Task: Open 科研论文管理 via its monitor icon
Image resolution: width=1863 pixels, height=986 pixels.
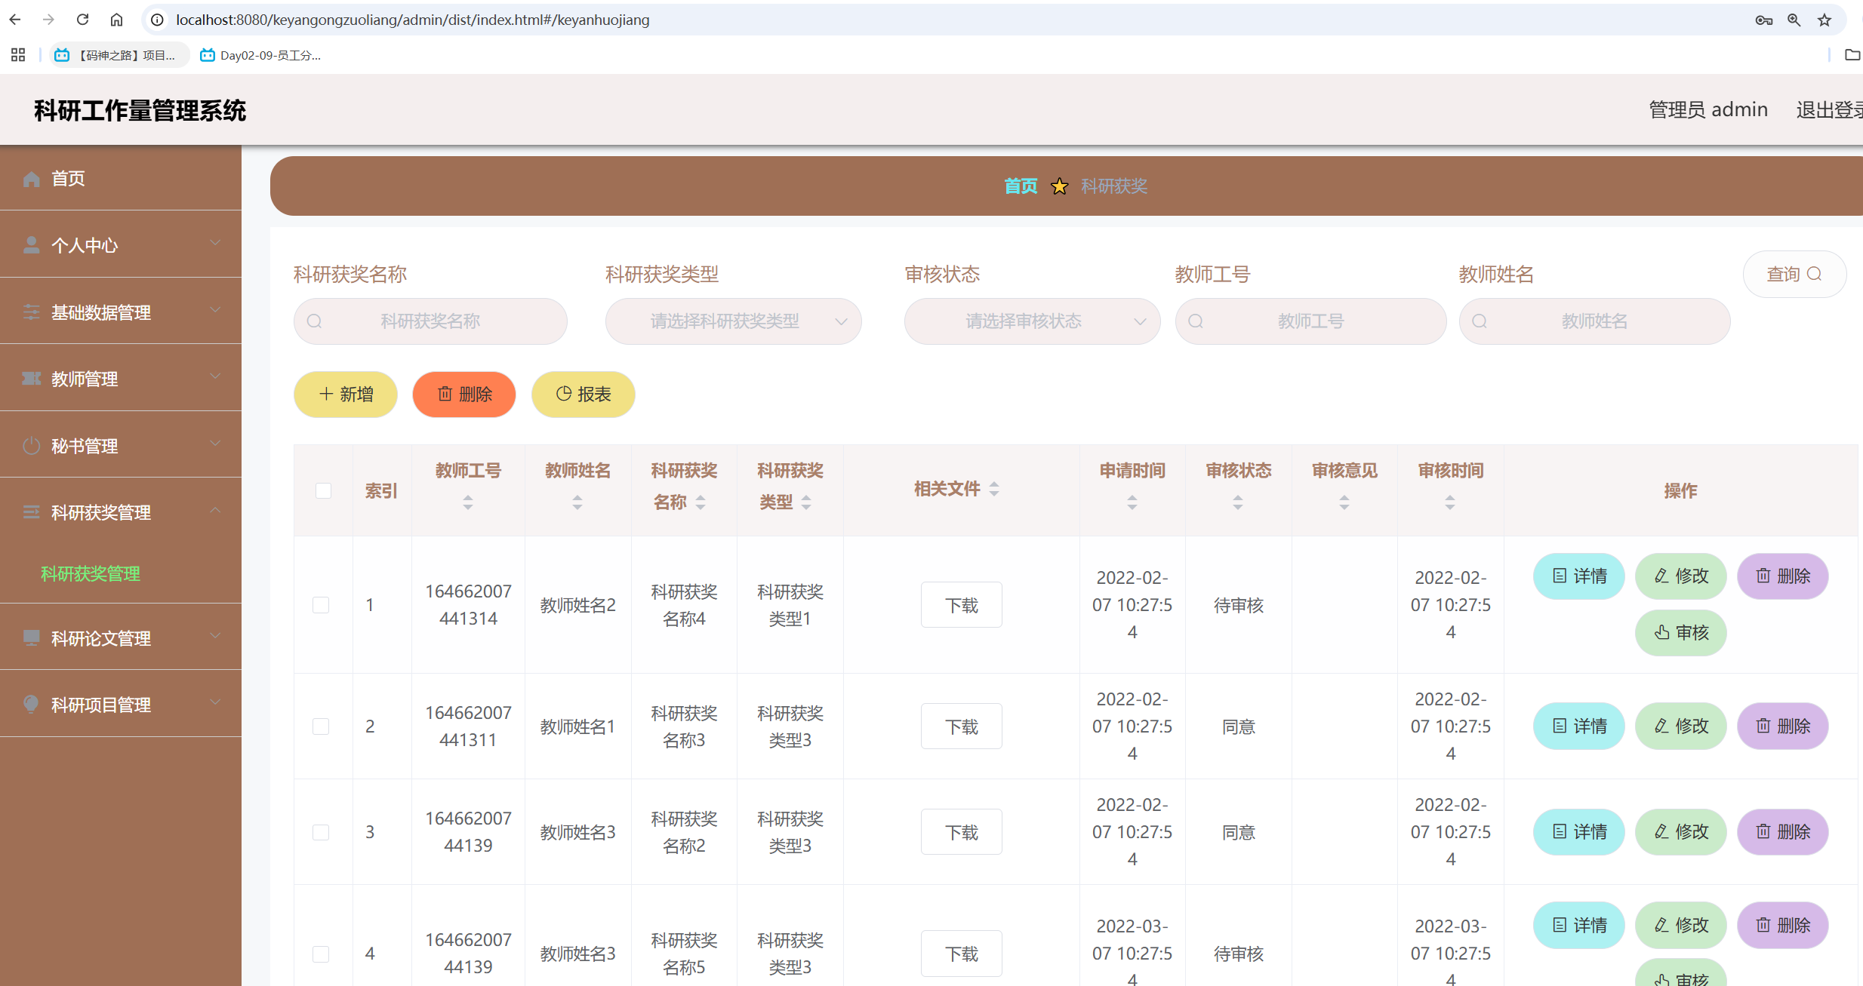Action: (x=31, y=637)
